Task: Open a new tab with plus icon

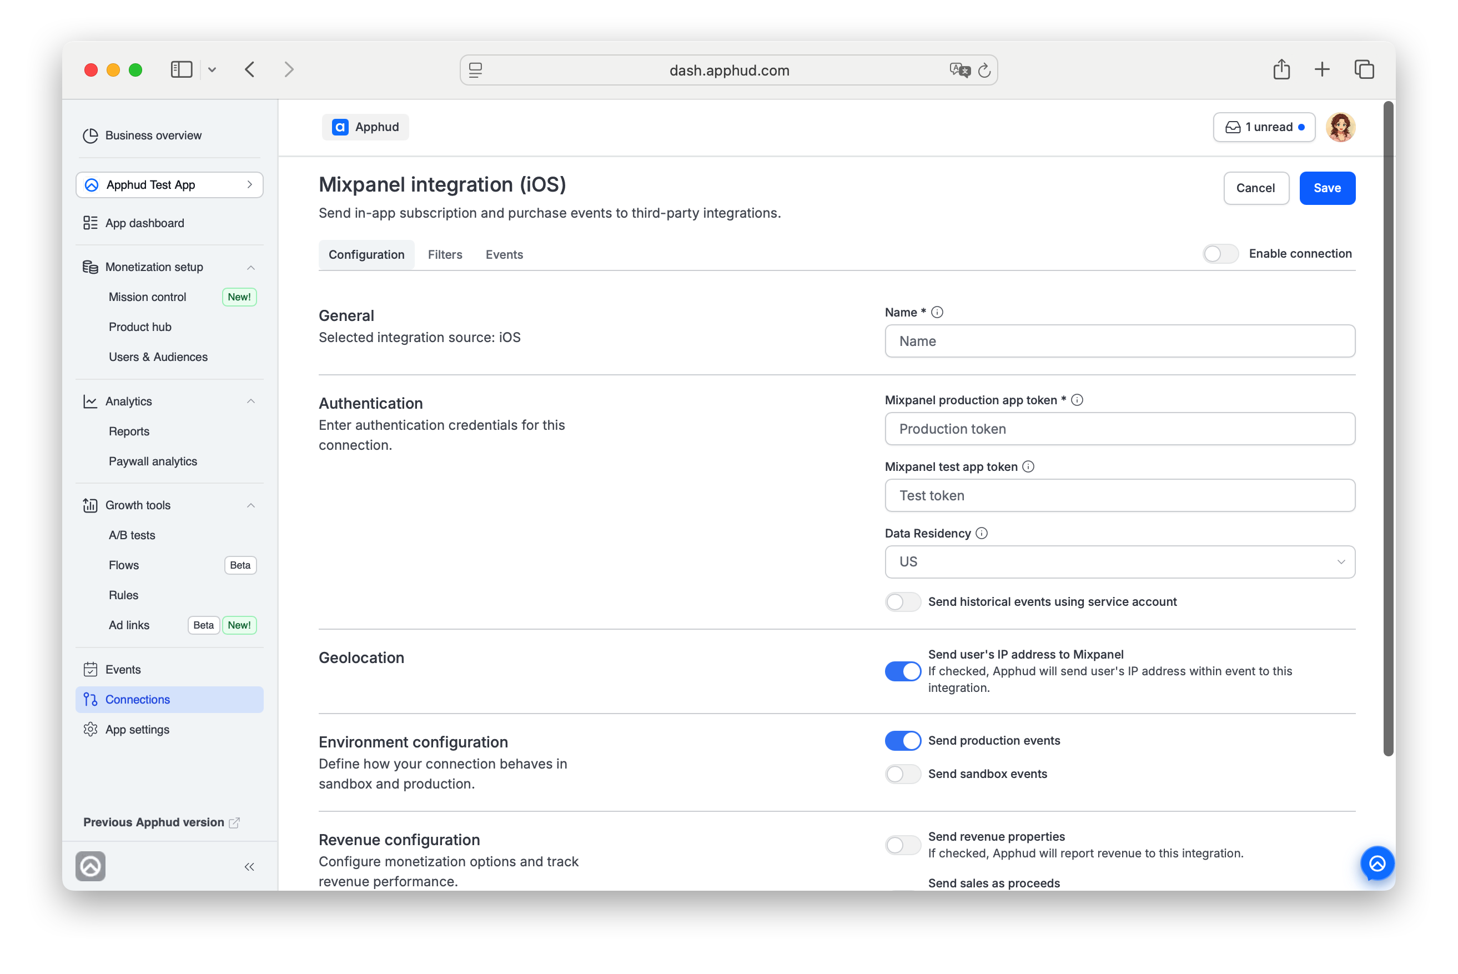Action: 1322,69
